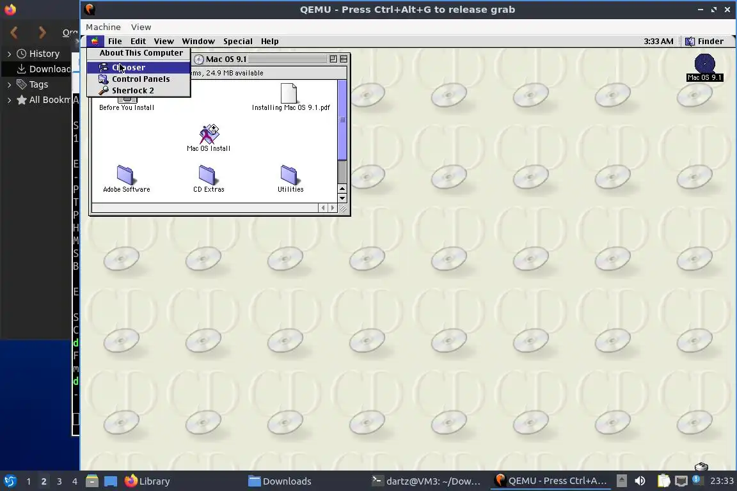Go forward in Library window
The width and height of the screenshot is (737, 491).
(x=42, y=33)
